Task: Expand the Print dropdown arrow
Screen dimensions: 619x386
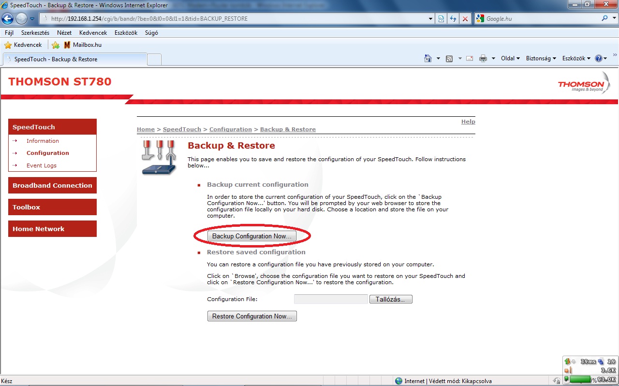Action: [493, 58]
